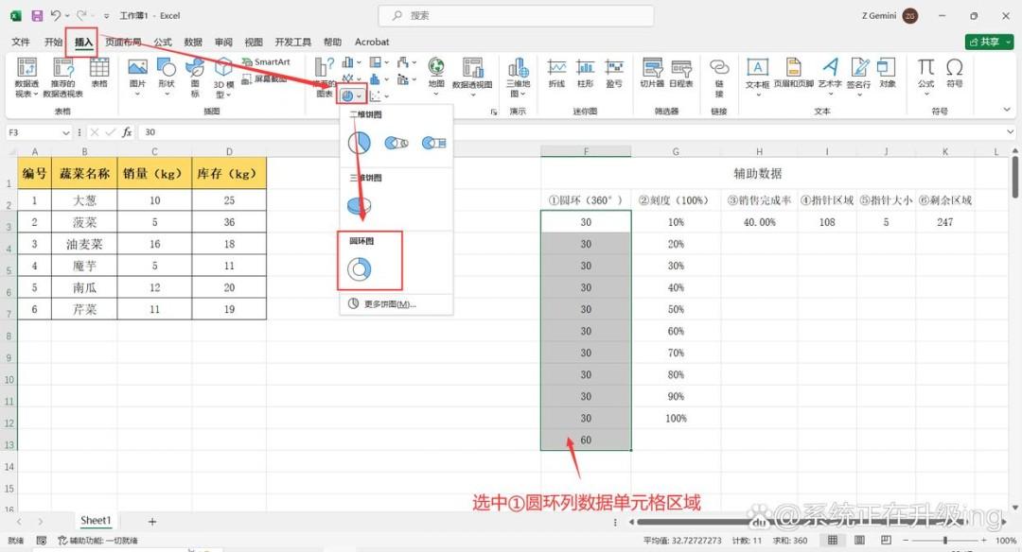
Task: Open the Equation (公式) insert menu
Action: point(926,77)
